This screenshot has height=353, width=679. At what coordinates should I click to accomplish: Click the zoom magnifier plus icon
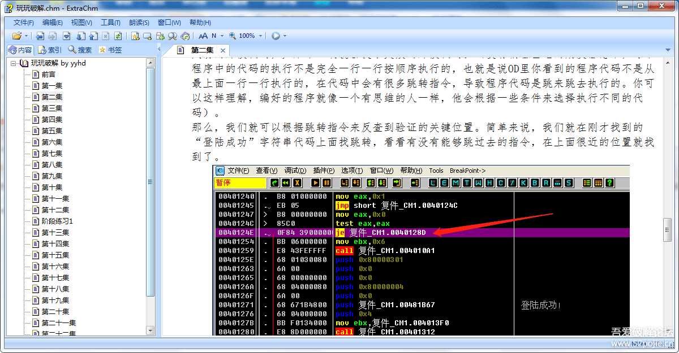click(233, 36)
